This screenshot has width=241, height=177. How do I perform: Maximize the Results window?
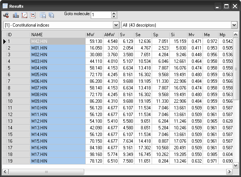(x=226, y=6)
